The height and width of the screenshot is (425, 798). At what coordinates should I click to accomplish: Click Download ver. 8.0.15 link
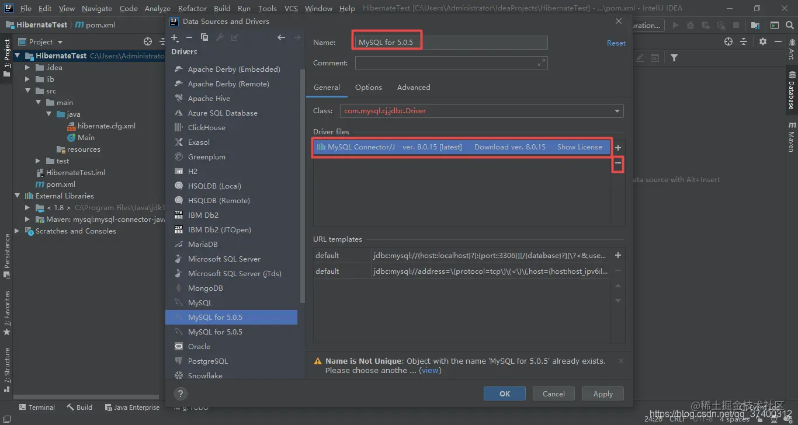click(509, 147)
